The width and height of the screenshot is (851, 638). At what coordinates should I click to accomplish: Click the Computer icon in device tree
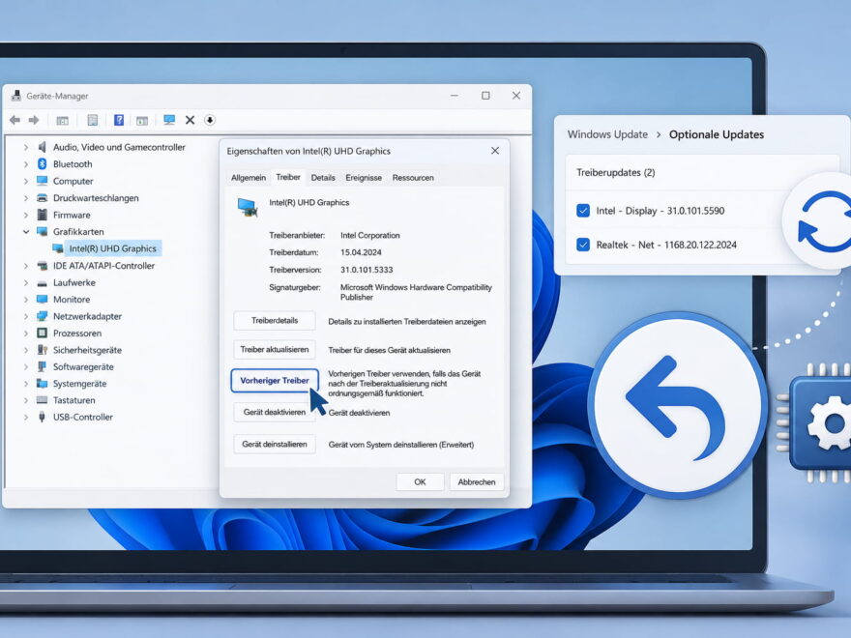point(42,181)
